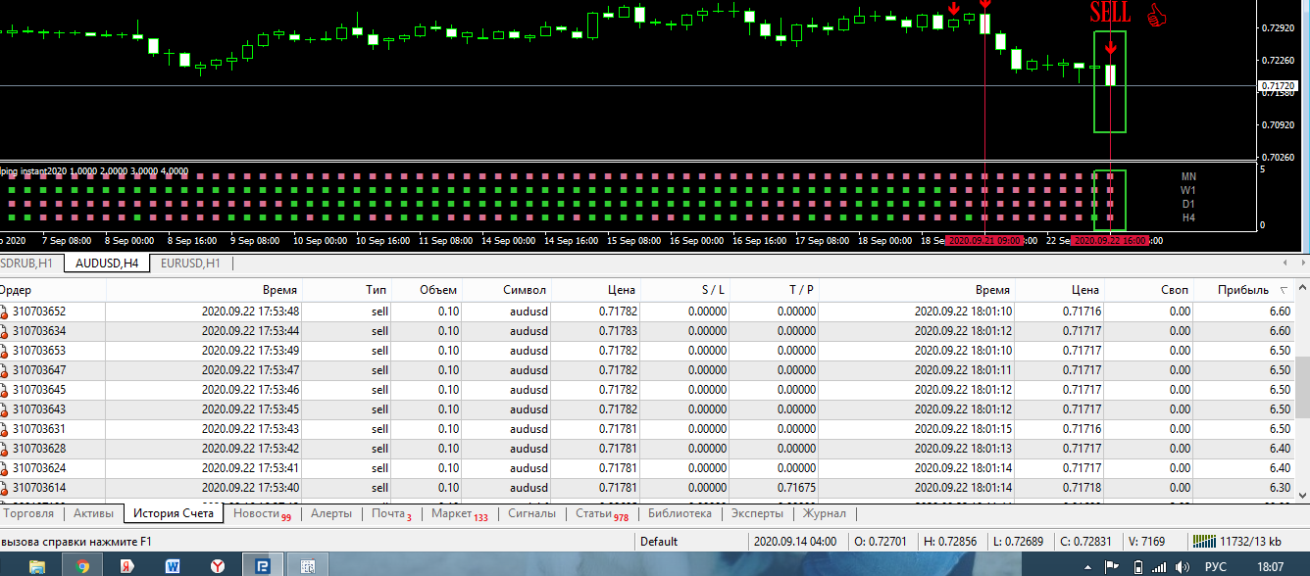Select the order icon for 310703652
The height and width of the screenshot is (576, 1310).
click(x=5, y=312)
